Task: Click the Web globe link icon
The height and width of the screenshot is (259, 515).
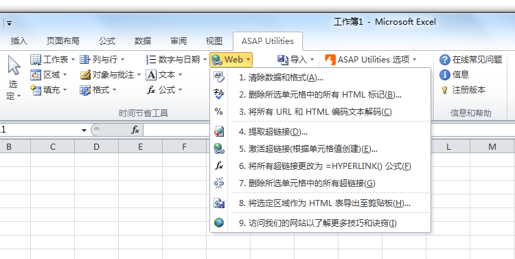Action: point(217,60)
